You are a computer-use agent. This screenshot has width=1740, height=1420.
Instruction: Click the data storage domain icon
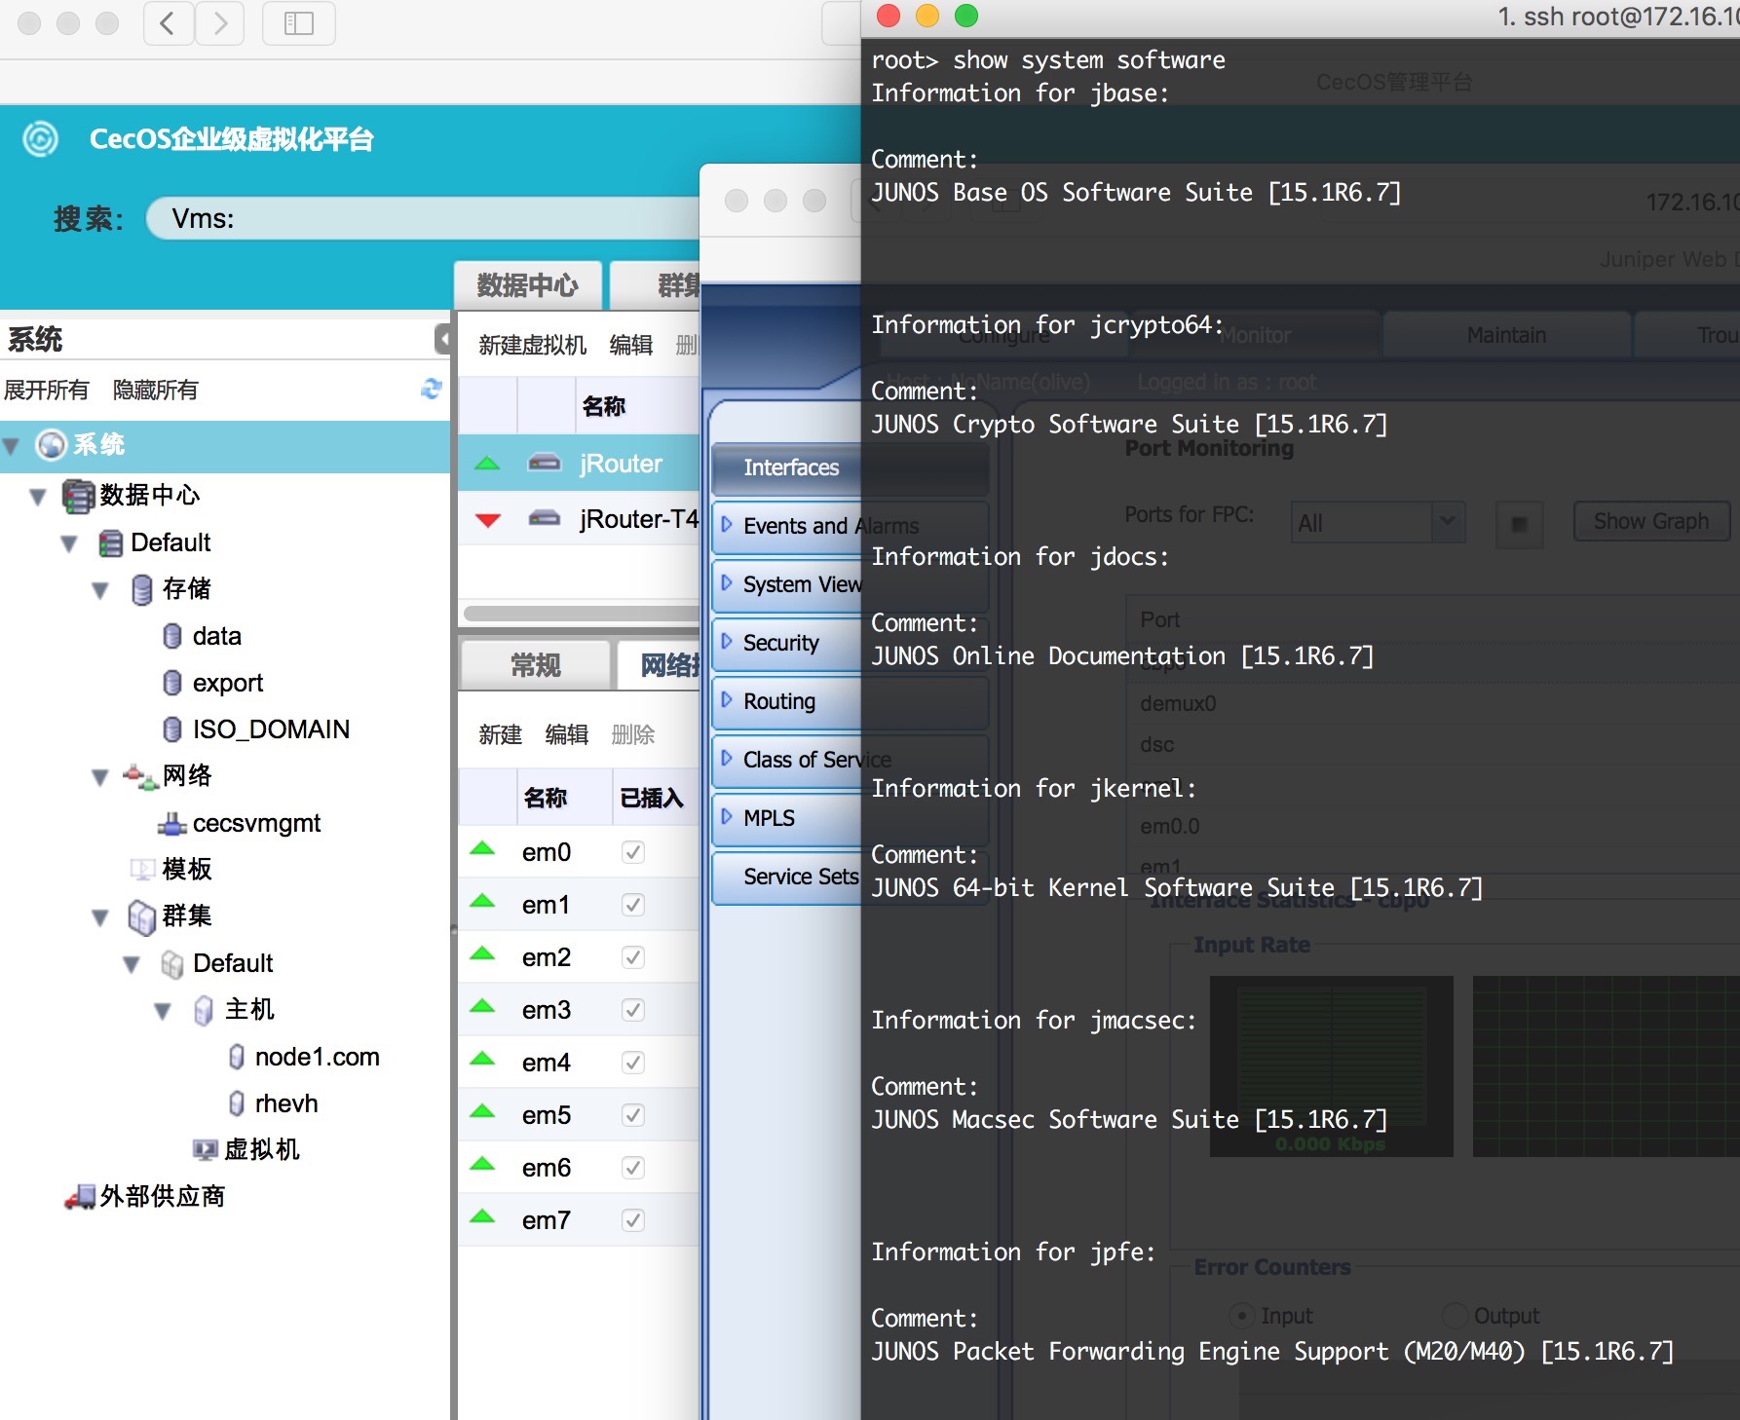[x=172, y=636]
